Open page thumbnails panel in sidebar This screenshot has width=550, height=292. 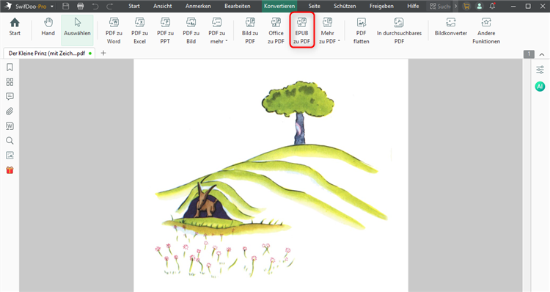pyautogui.click(x=10, y=81)
